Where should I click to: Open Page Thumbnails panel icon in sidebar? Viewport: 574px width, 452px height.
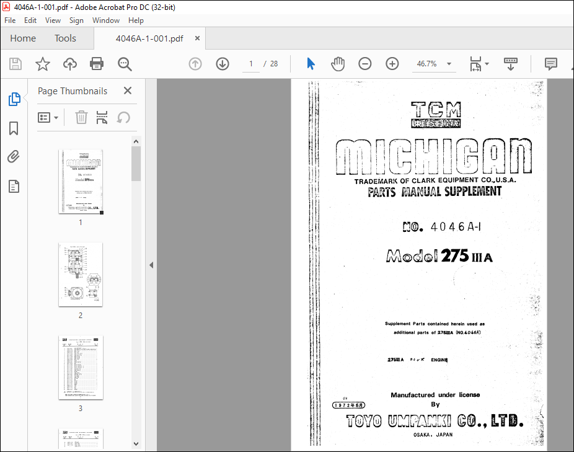point(14,99)
